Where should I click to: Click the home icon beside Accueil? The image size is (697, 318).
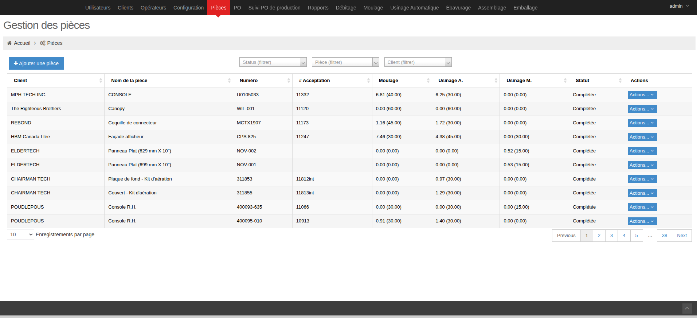pyautogui.click(x=9, y=43)
